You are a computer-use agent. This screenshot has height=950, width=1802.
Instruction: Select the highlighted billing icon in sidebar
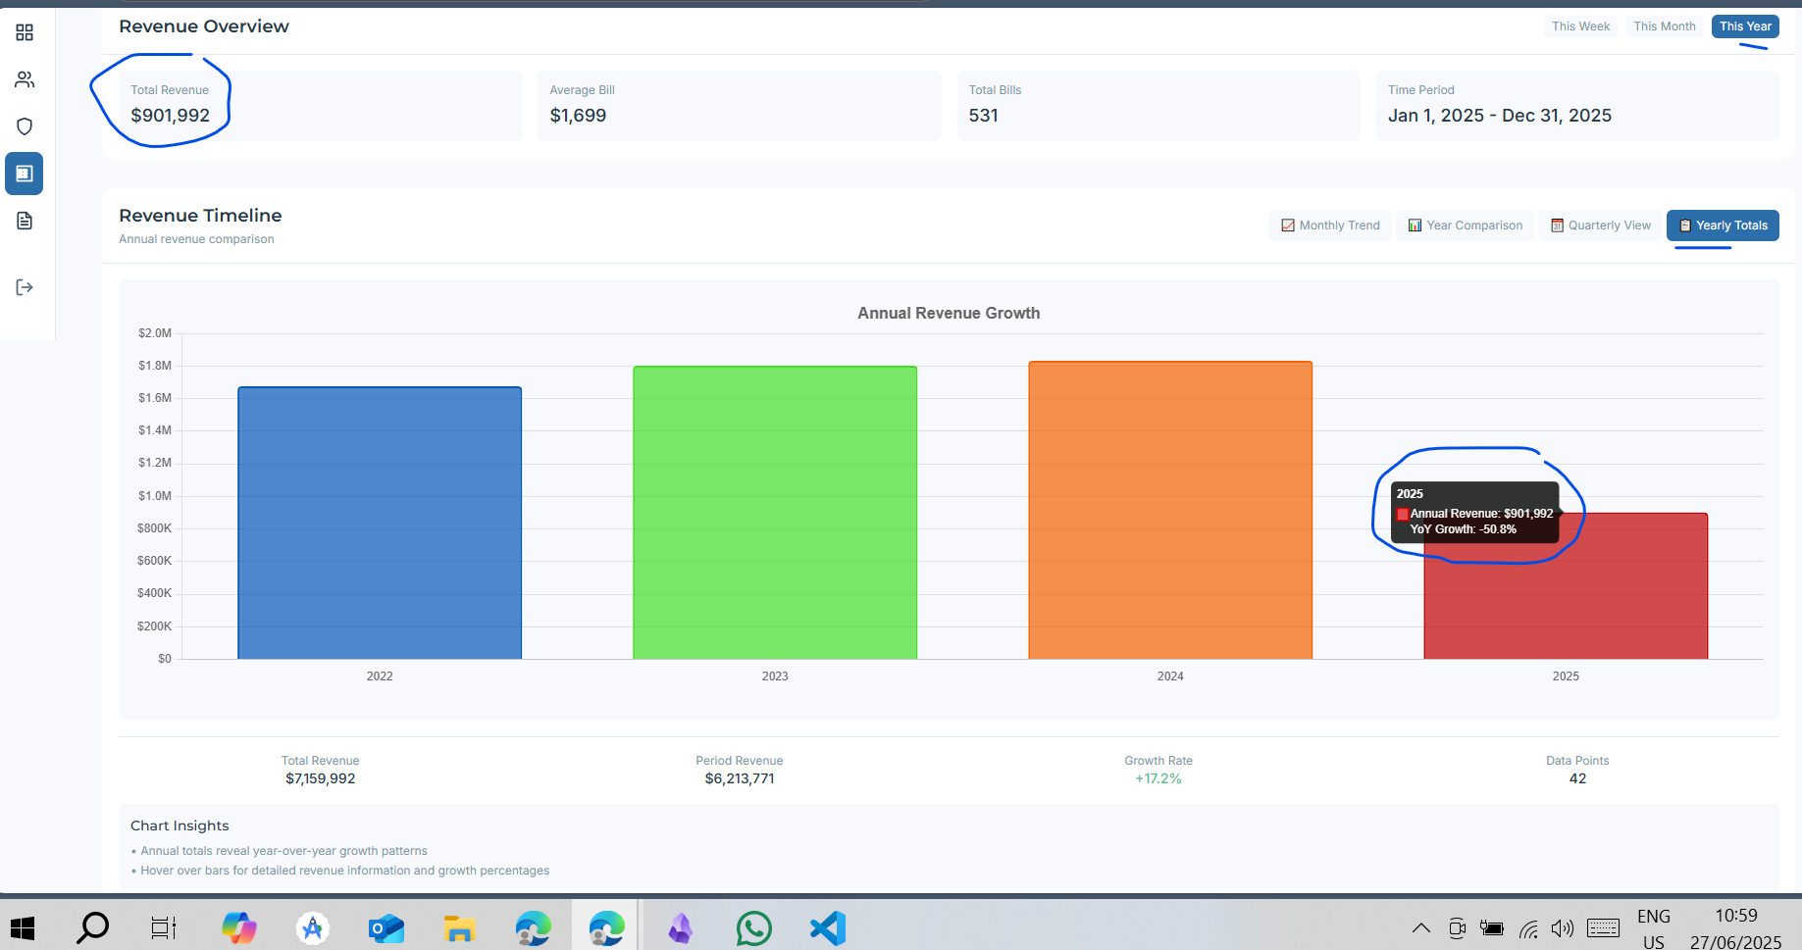pos(25,174)
